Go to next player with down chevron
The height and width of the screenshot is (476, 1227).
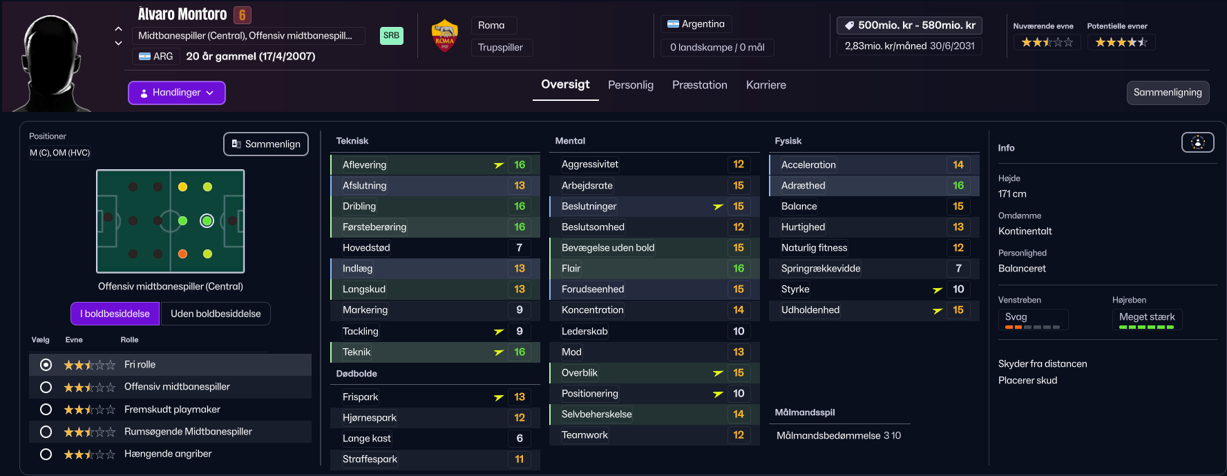[x=118, y=43]
